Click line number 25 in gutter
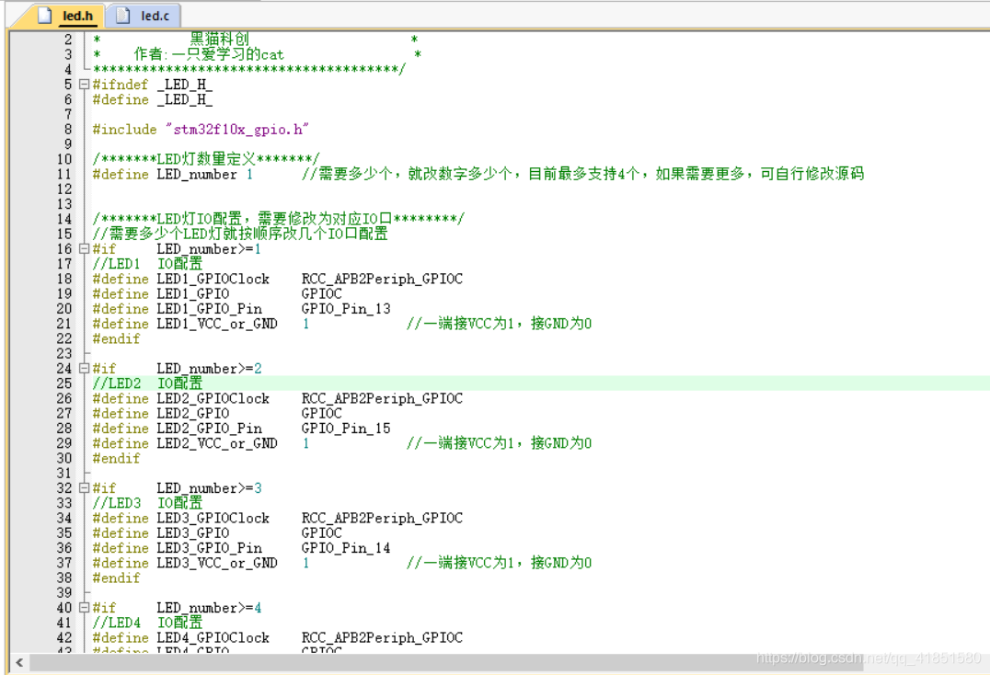Screen dimensions: 990x675 pyautogui.click(x=64, y=383)
